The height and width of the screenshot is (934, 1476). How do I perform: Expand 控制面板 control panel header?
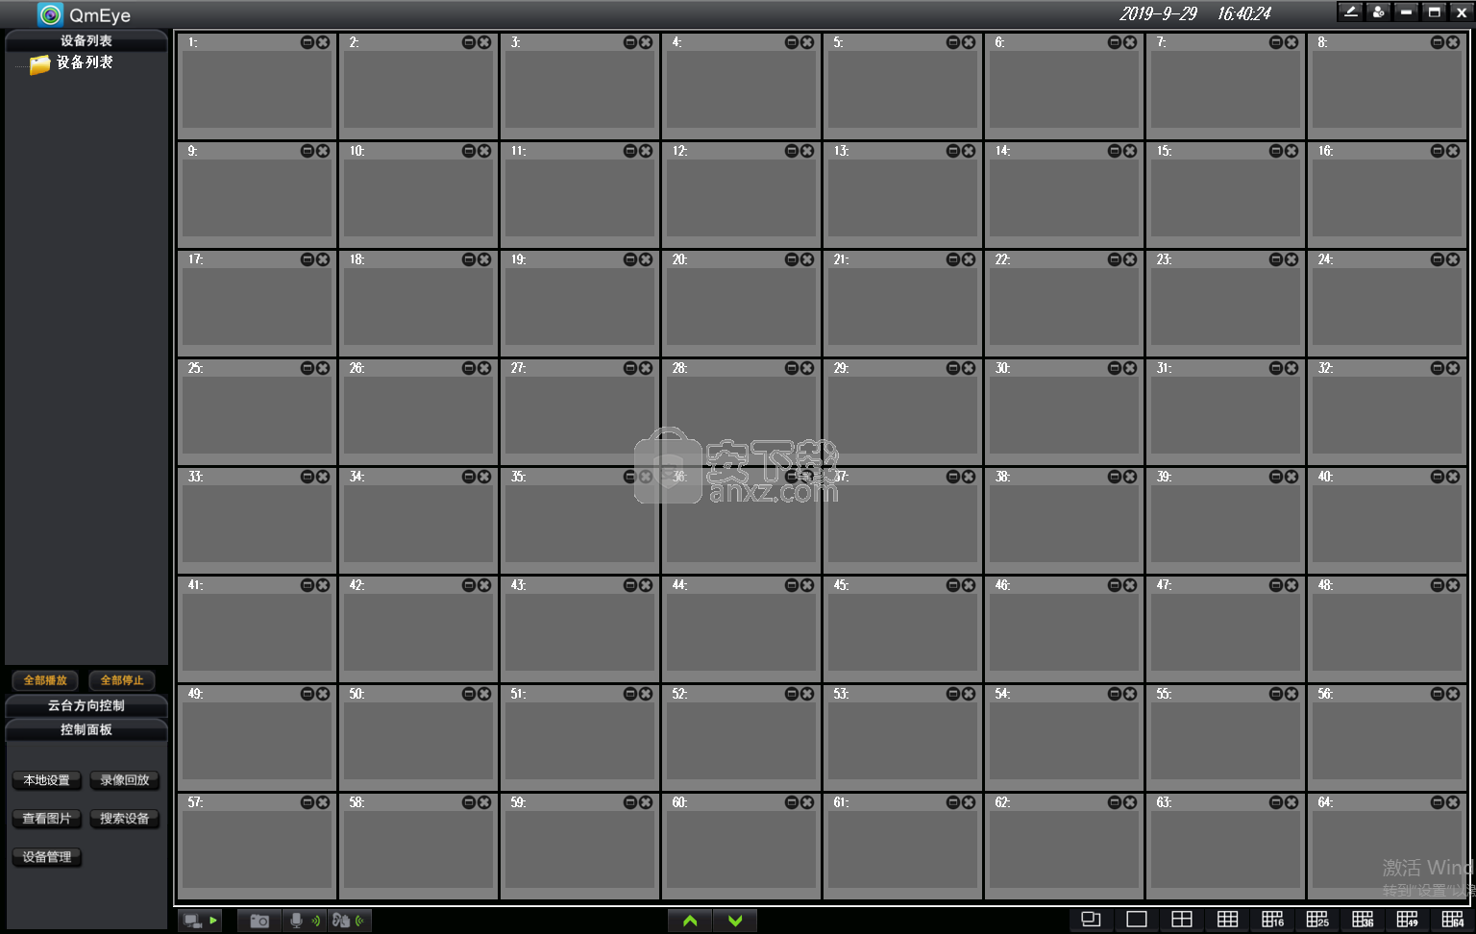click(86, 729)
